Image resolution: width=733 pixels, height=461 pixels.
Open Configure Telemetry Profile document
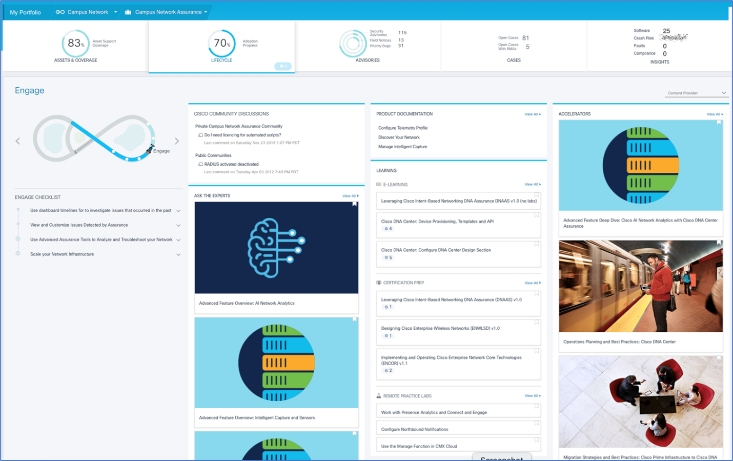pyautogui.click(x=403, y=128)
